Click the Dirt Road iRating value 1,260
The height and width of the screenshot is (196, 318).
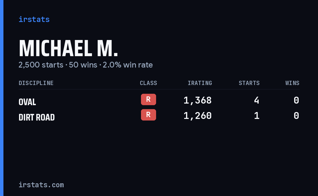click(198, 116)
